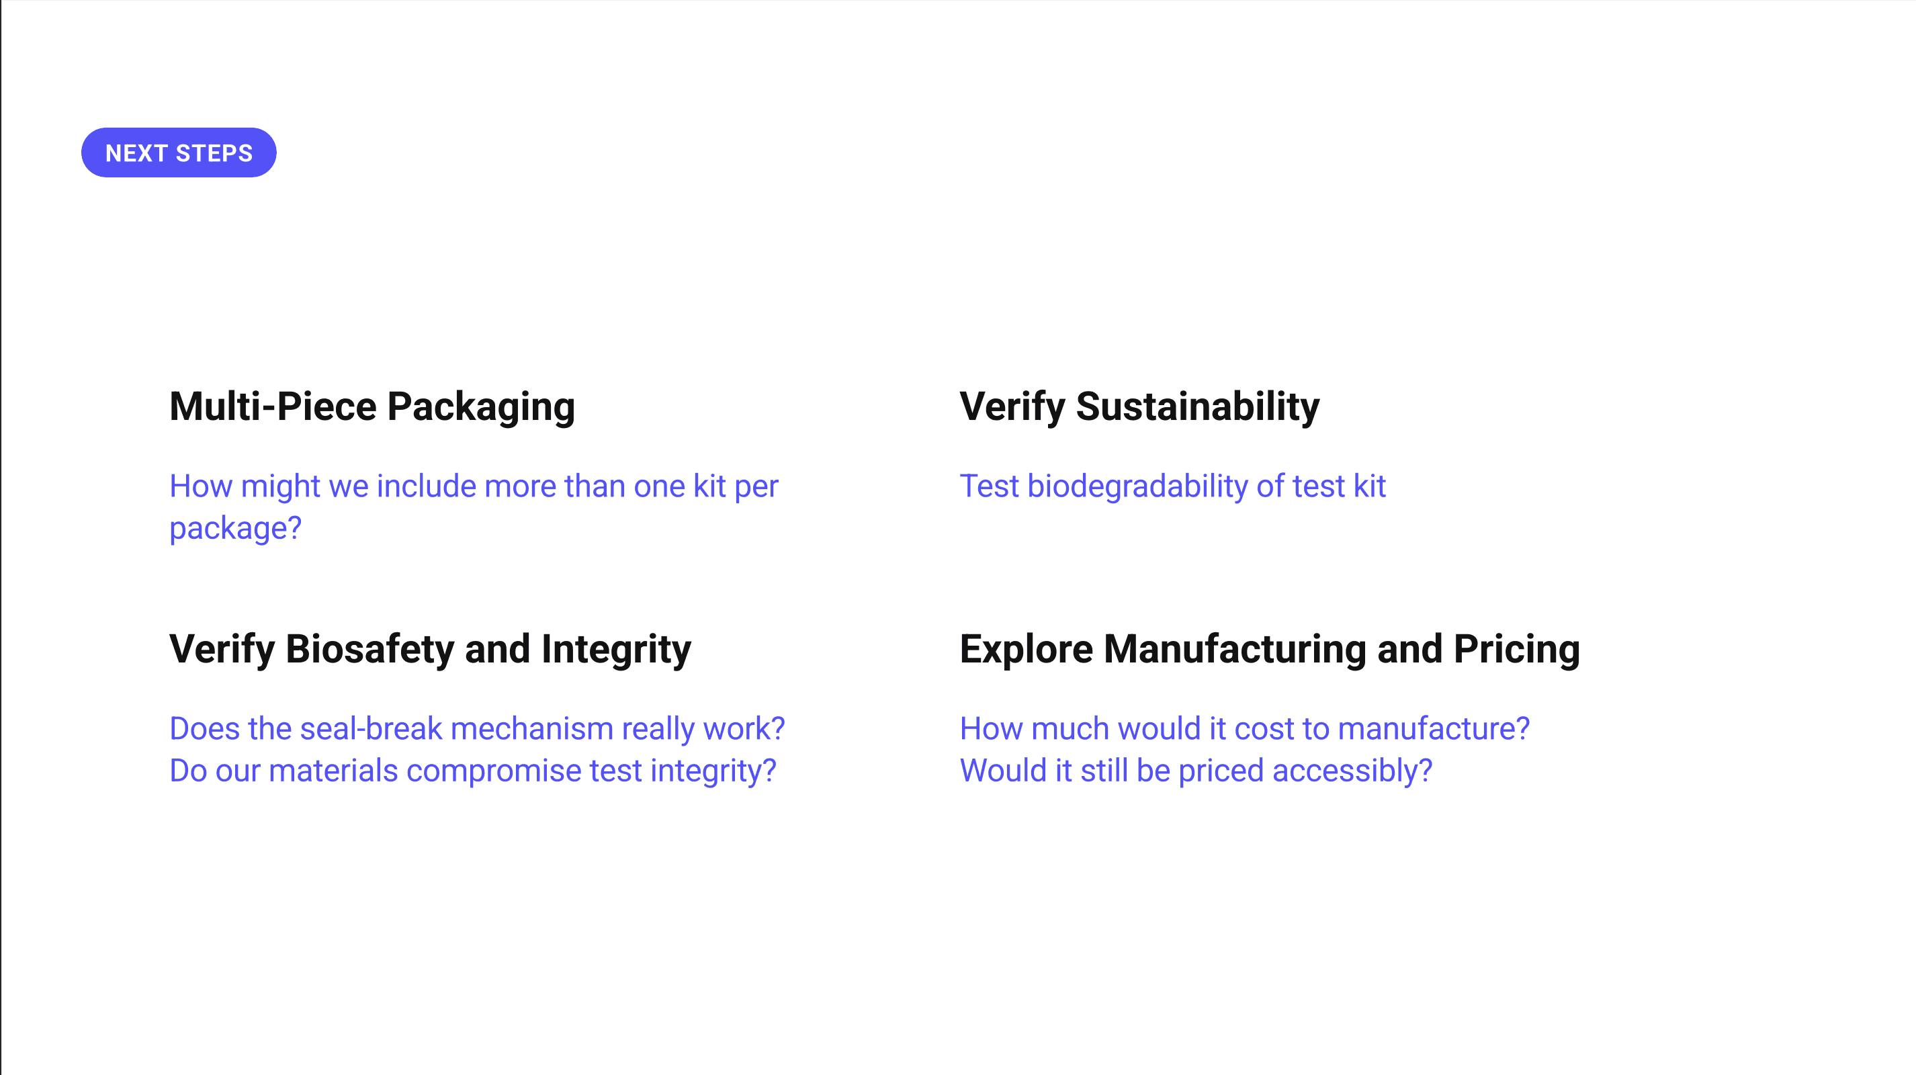Click the word 'biodegradability' in the purple text
Screen dimensions: 1916x1075
(1137, 486)
